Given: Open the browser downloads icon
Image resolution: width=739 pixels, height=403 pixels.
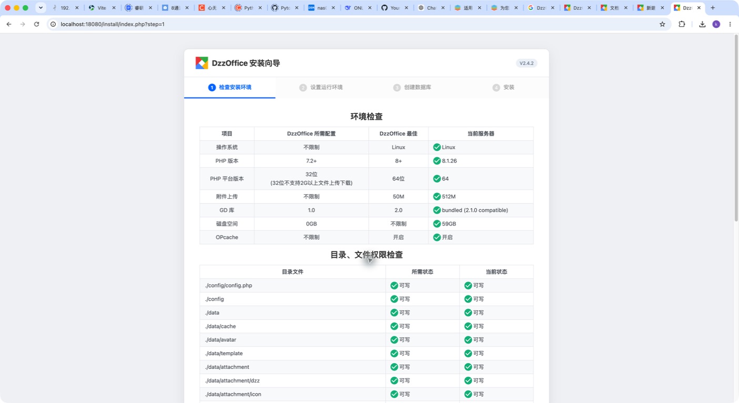Looking at the screenshot, I should 702,24.
